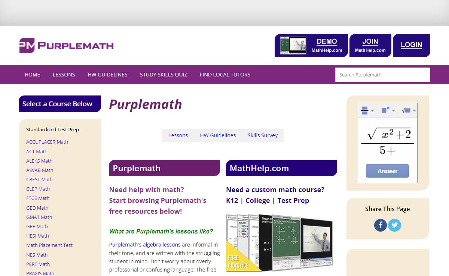Click the math expression in the widget
449x276 pixels.
tap(388, 141)
